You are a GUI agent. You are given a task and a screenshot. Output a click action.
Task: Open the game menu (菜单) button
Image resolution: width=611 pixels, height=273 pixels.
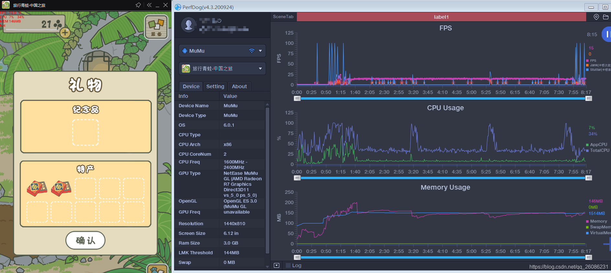pyautogui.click(x=156, y=27)
